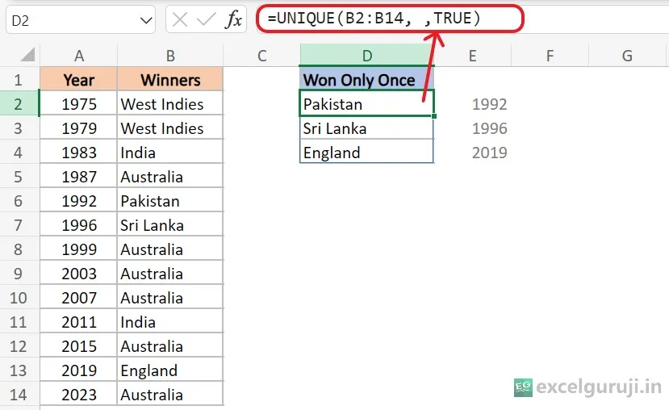Click the year 1975 cell
669x410 pixels.
click(x=79, y=104)
